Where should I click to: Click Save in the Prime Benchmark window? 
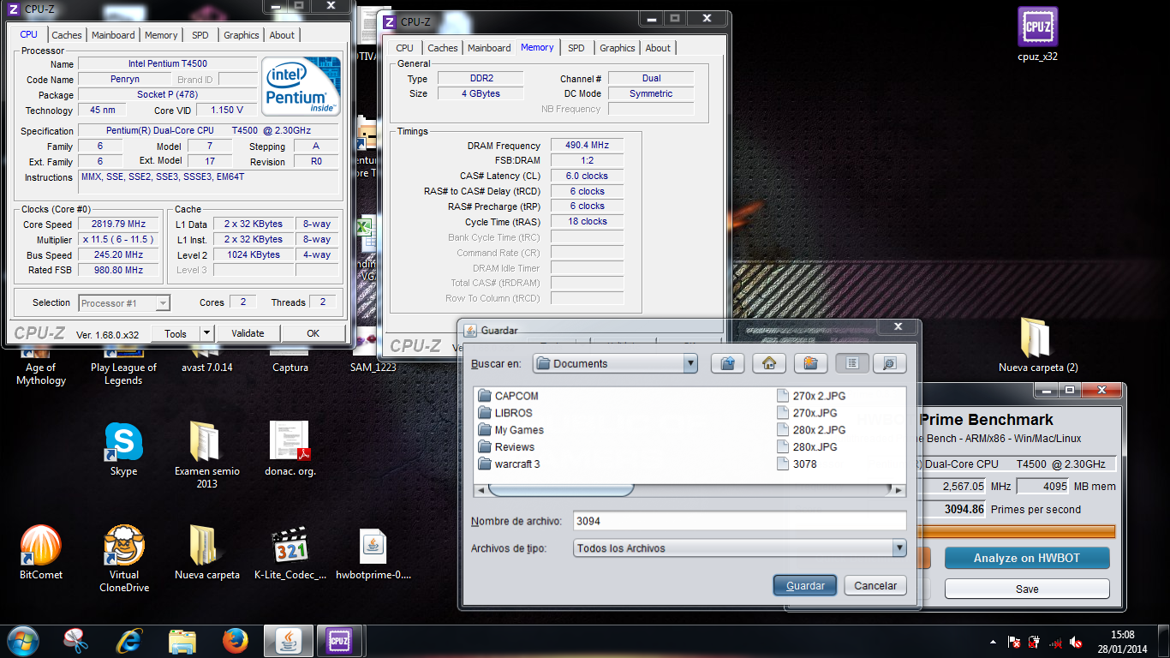[x=1027, y=589]
